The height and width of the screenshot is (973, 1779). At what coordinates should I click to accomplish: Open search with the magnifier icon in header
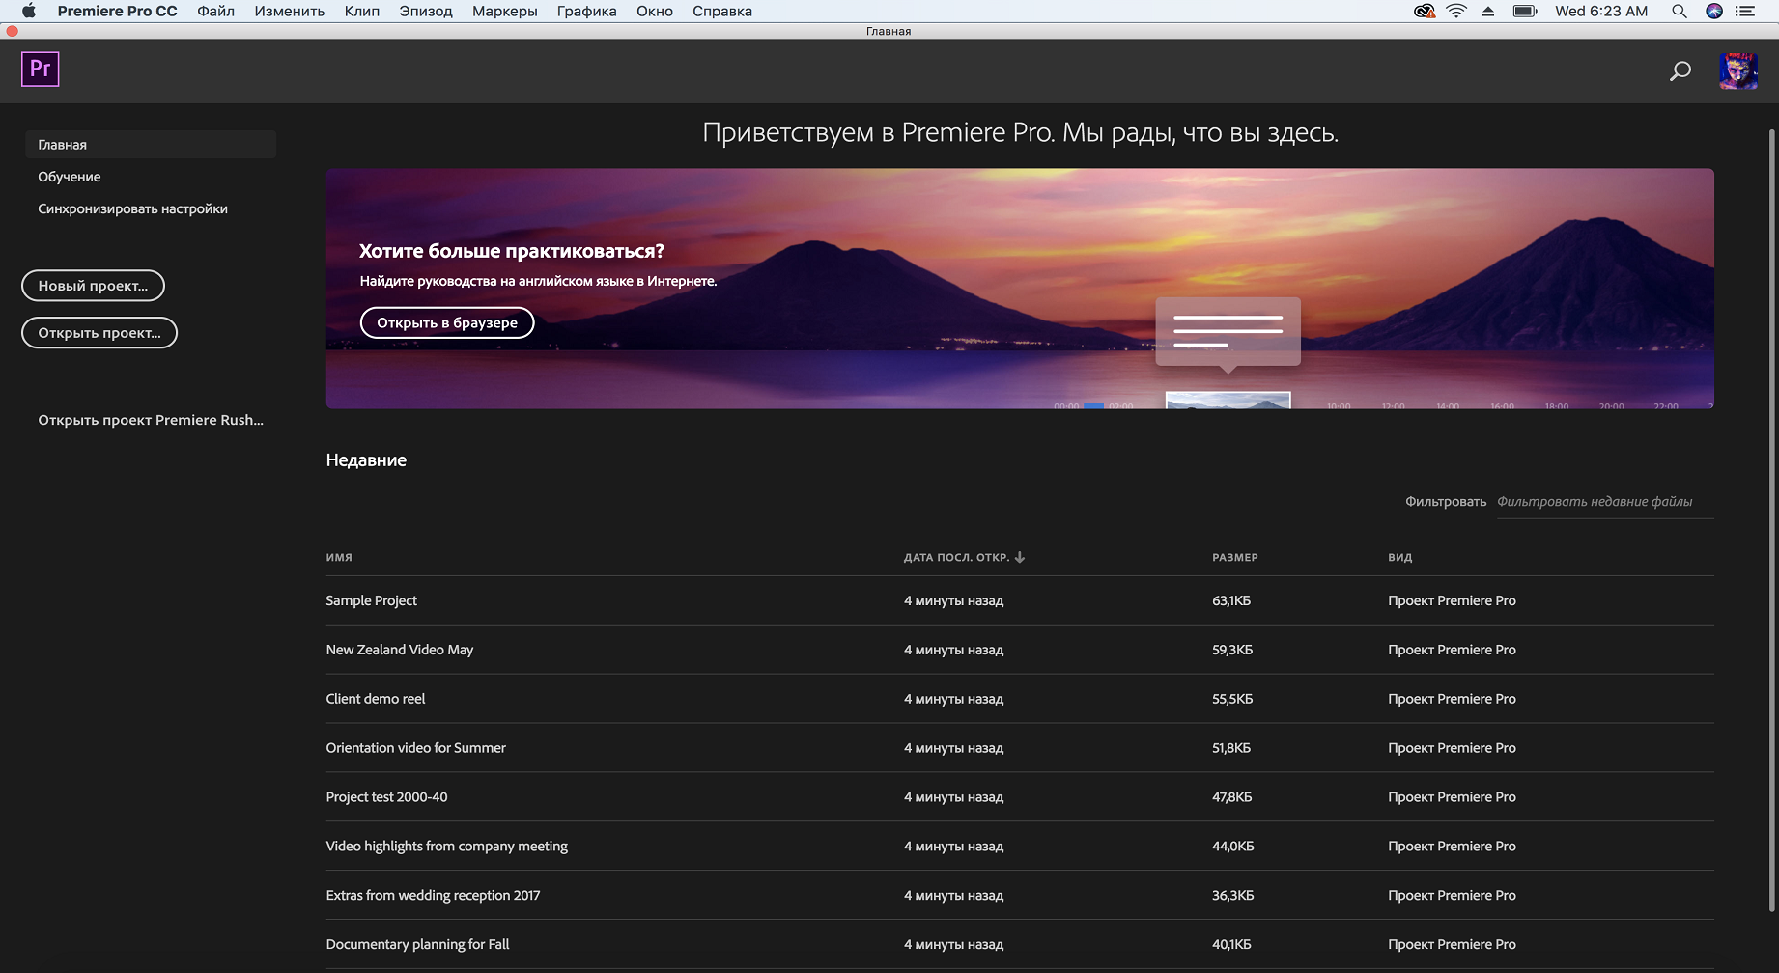(x=1680, y=70)
